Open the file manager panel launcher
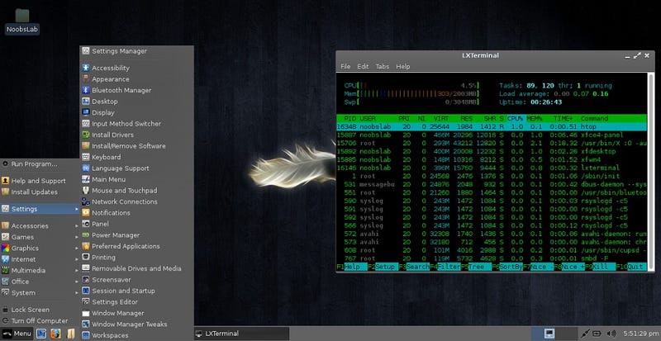The height and width of the screenshot is (341, 661). (x=70, y=334)
